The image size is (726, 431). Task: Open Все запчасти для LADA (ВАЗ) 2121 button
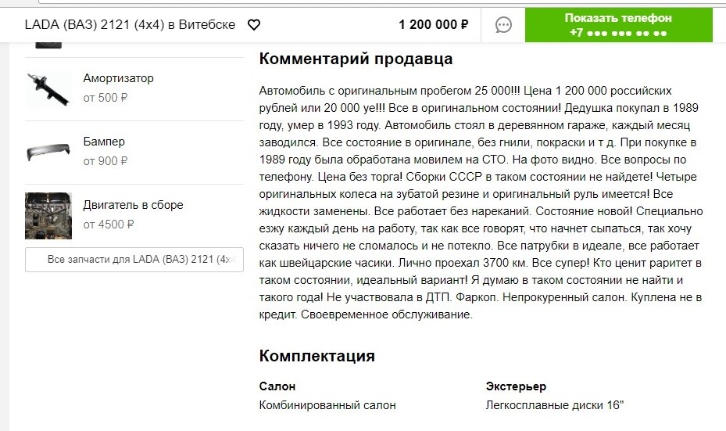tap(134, 259)
